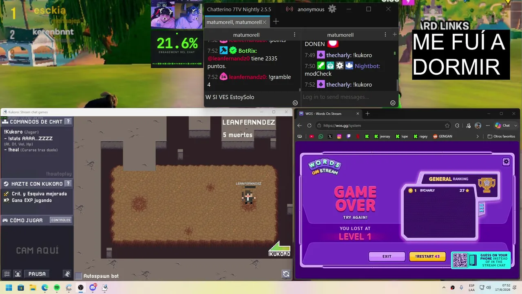This screenshot has height=294, width=522.
Task: Toggle Autospawn bot checkbox
Action: (79, 276)
